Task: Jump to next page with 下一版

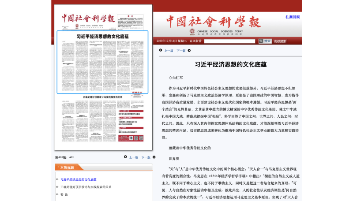Action: tap(146, 157)
